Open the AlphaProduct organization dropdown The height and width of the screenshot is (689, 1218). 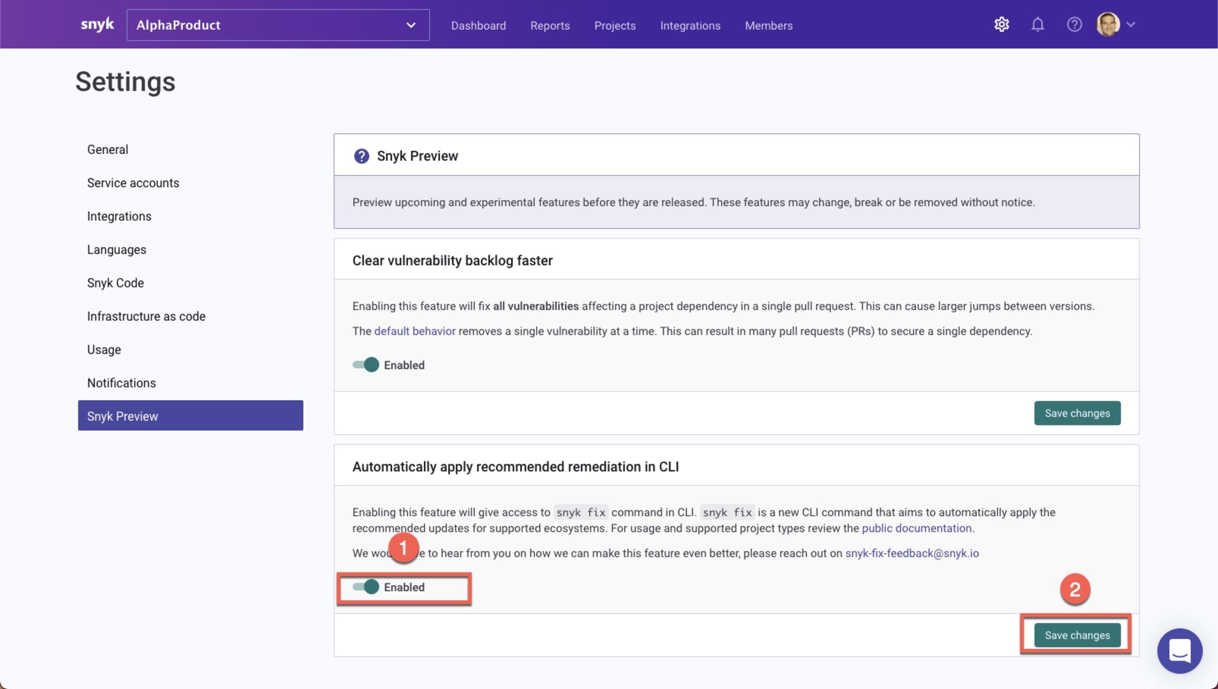278,25
